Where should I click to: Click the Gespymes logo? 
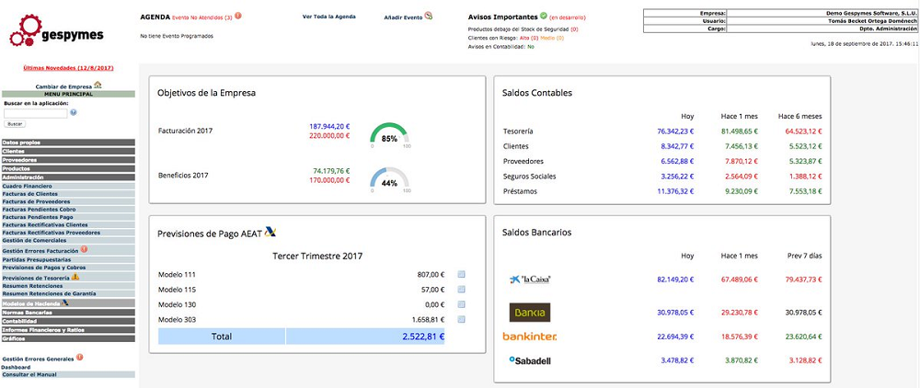pyautogui.click(x=56, y=32)
